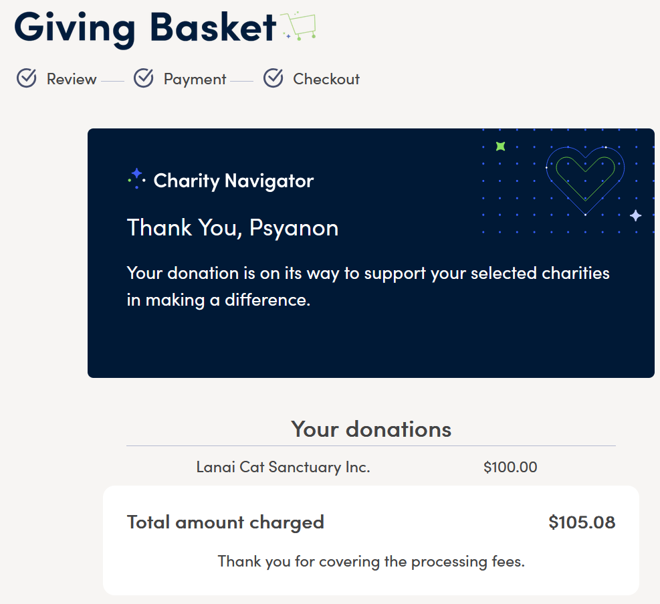Click the $100.00 donation amount
Screen dimensions: 660x604
click(x=510, y=467)
